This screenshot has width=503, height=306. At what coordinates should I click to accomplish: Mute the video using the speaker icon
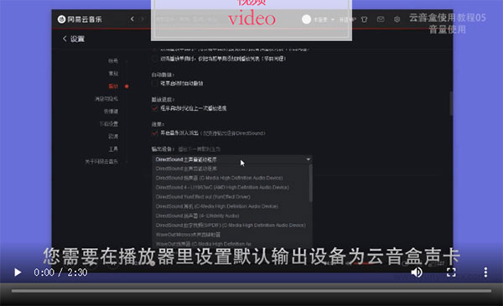(417, 272)
